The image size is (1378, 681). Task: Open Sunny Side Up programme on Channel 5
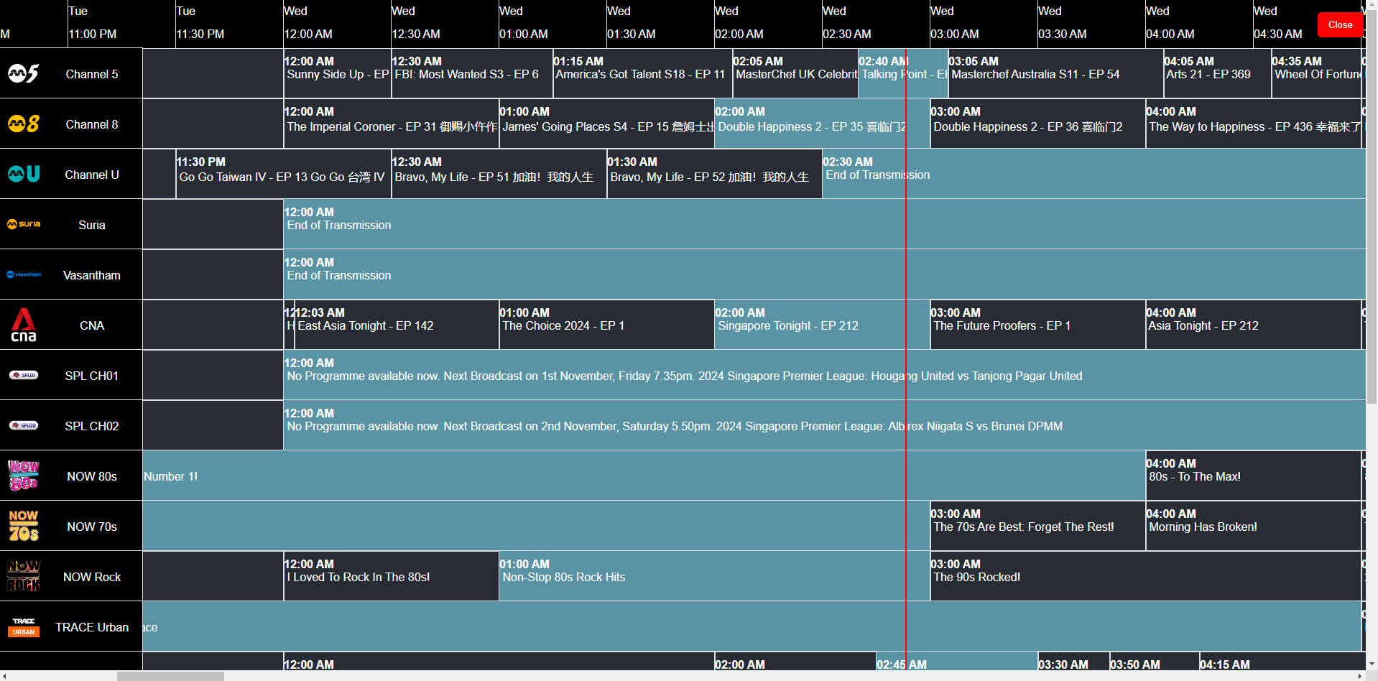[337, 73]
